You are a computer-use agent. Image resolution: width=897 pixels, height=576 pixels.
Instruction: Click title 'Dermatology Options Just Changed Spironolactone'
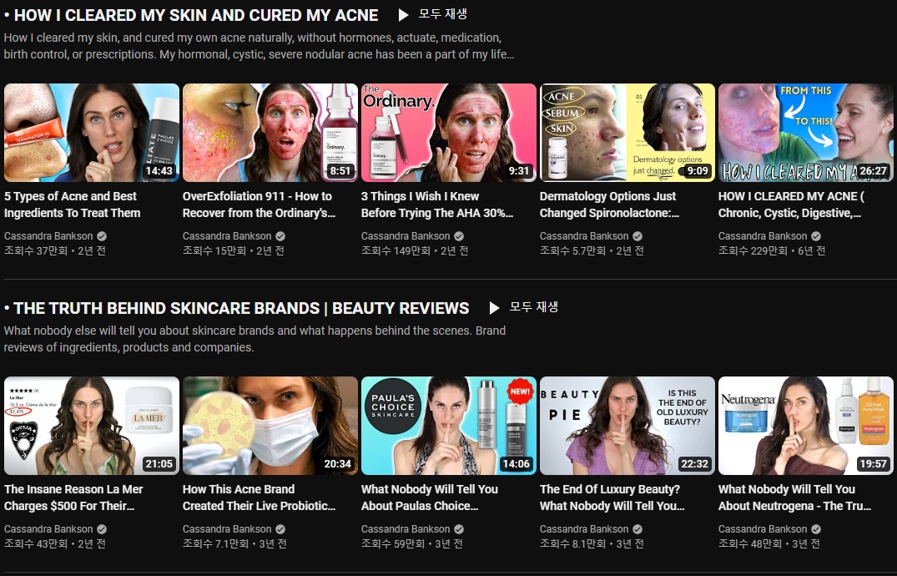[609, 205]
